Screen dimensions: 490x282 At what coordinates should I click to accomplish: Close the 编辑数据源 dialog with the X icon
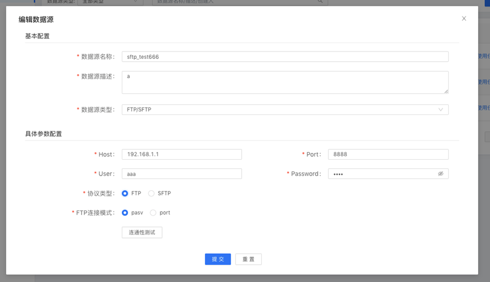tap(464, 19)
